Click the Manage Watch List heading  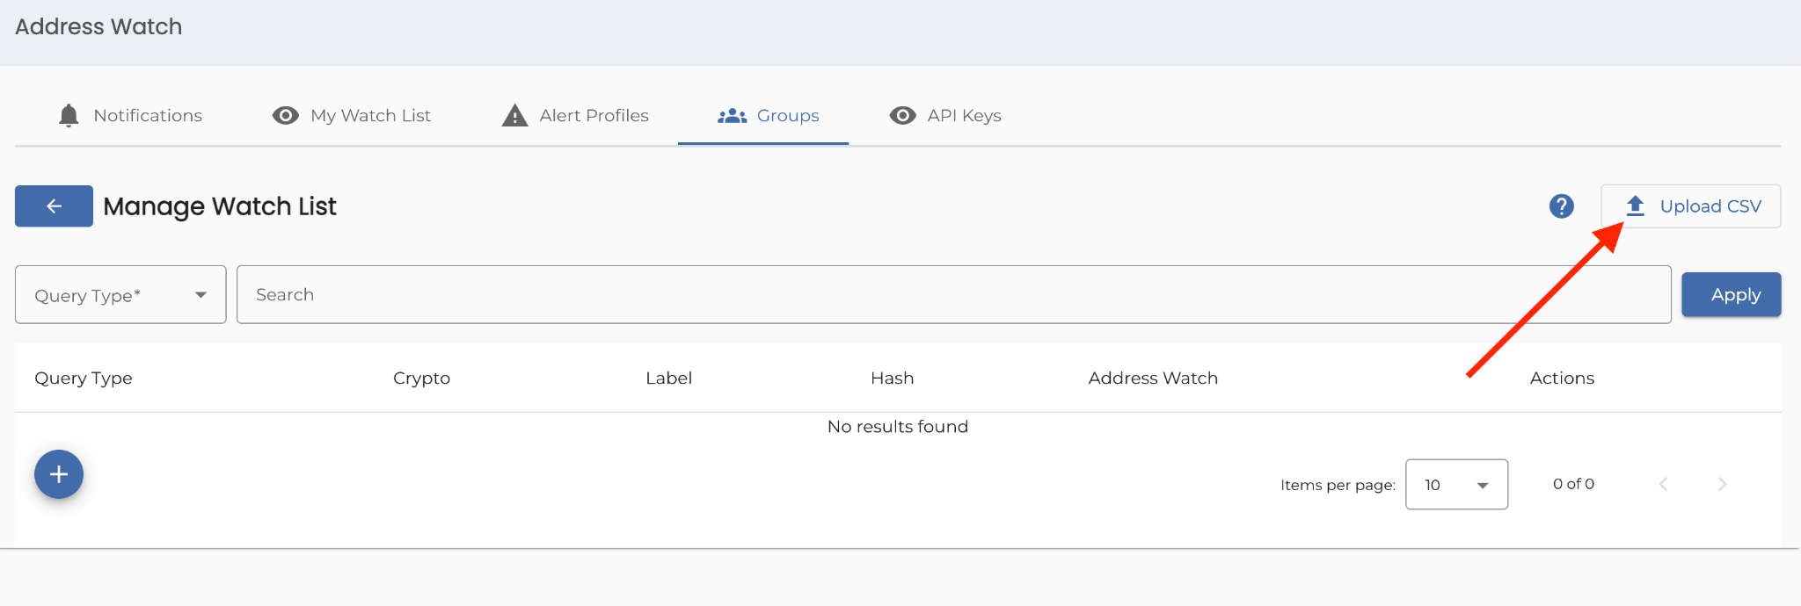pyautogui.click(x=220, y=206)
